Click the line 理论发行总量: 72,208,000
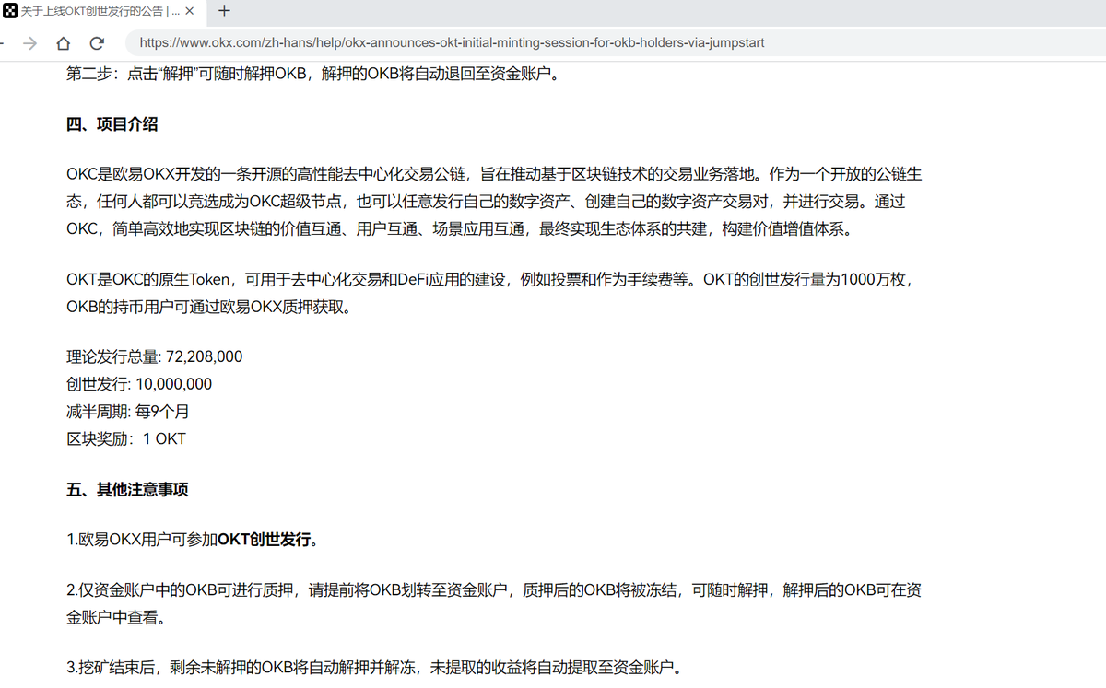The width and height of the screenshot is (1106, 688). [155, 356]
